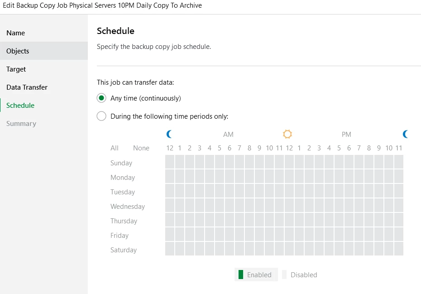The height and width of the screenshot is (294, 421).
Task: Click the Saturday row label
Action: [x=124, y=250]
